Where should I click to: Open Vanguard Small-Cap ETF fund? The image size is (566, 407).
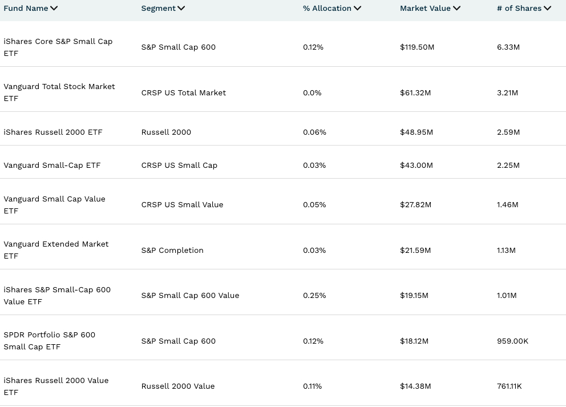point(52,166)
